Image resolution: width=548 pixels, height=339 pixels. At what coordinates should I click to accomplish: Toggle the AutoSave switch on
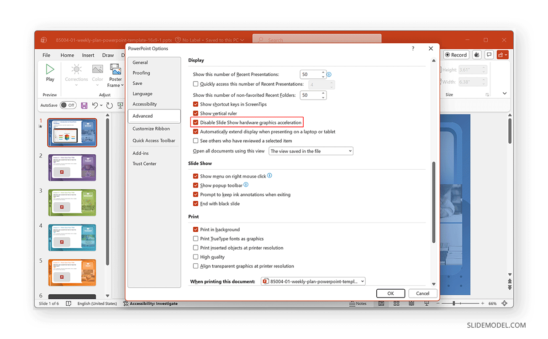click(68, 105)
